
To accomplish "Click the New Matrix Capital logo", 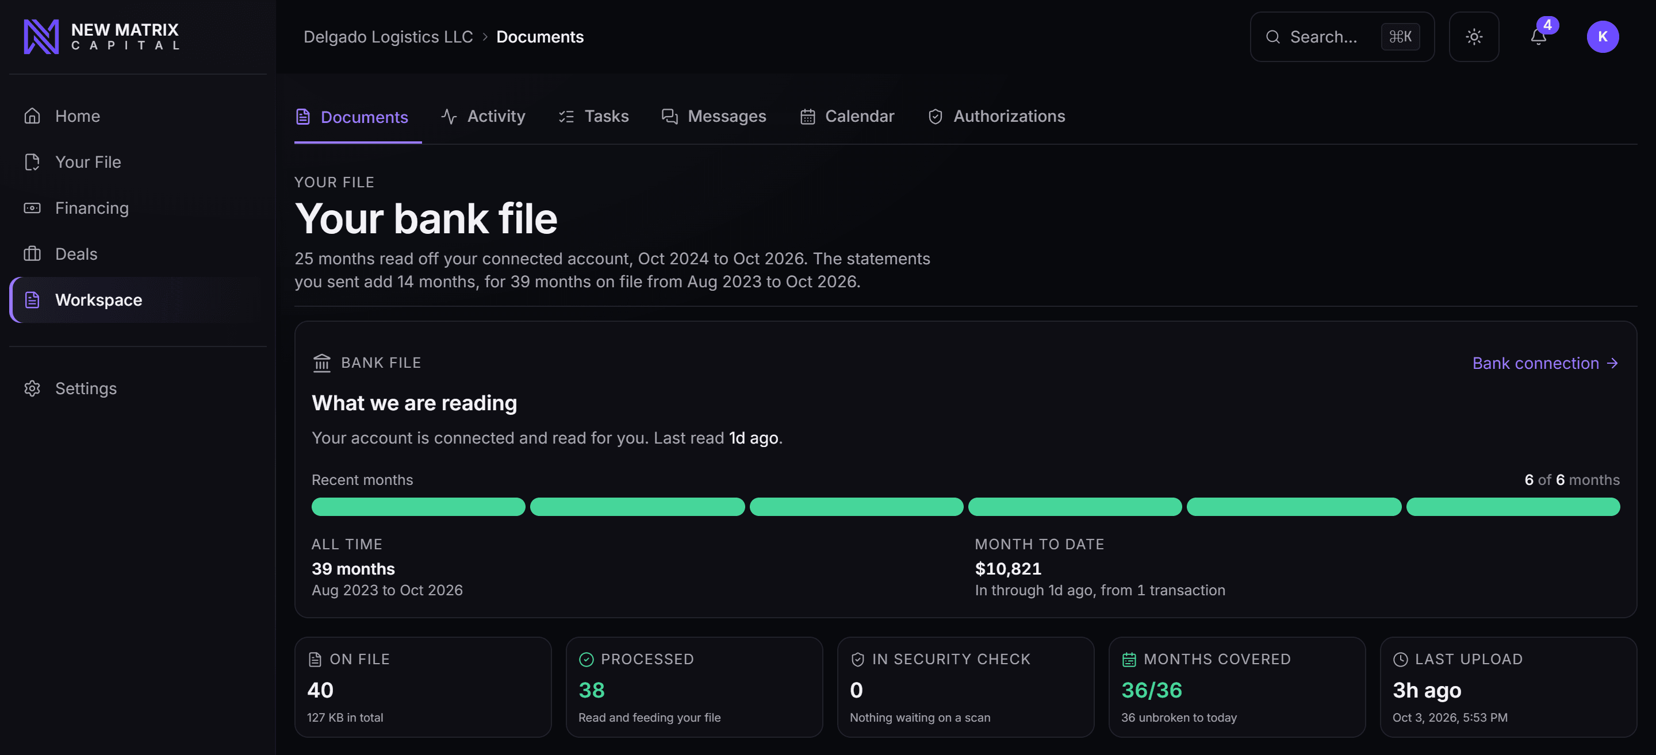I will [x=101, y=37].
